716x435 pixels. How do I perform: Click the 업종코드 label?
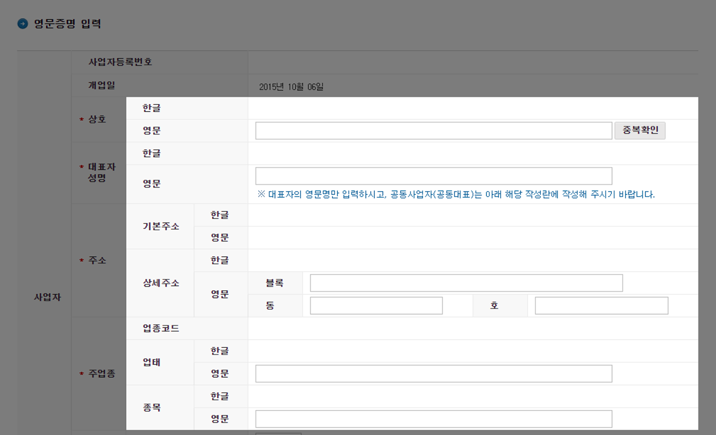tap(161, 328)
